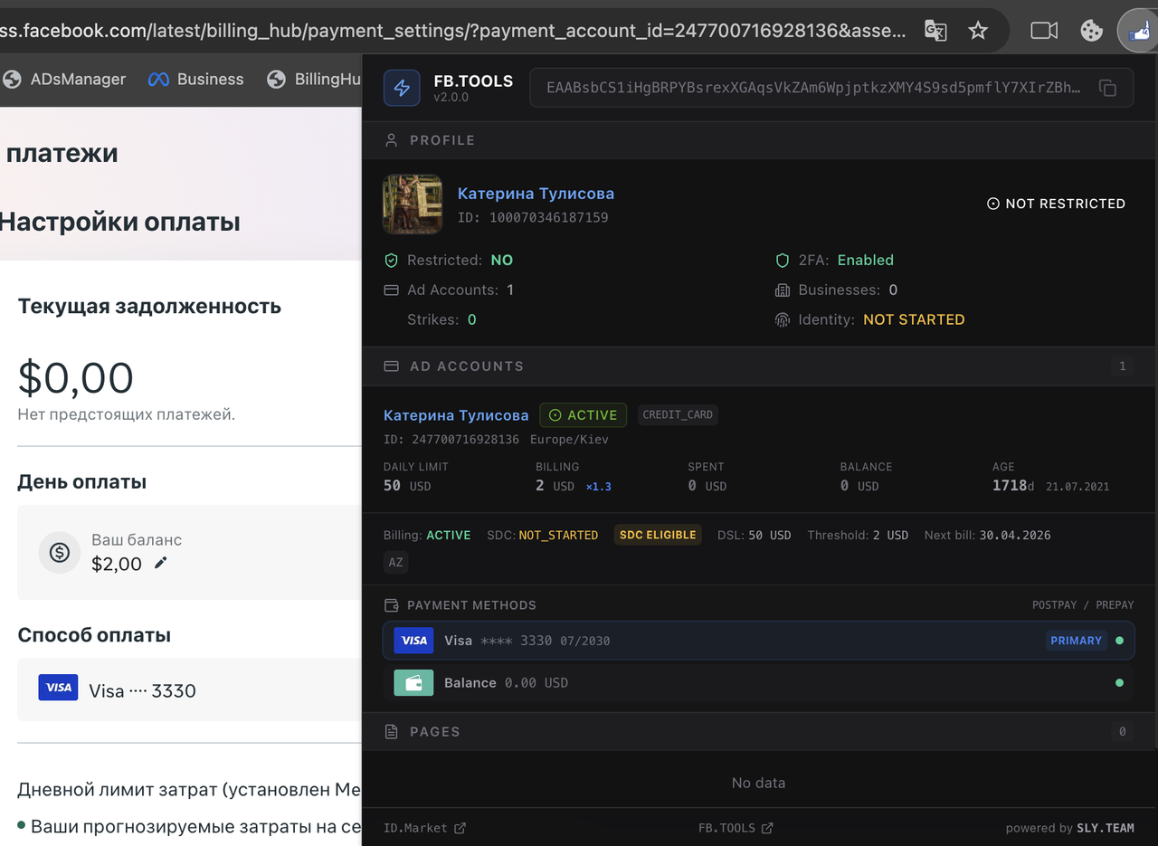Viewport: 1158px width, 846px height.
Task: Click the VISA logo under Способ оплаты
Action: pyautogui.click(x=58, y=688)
